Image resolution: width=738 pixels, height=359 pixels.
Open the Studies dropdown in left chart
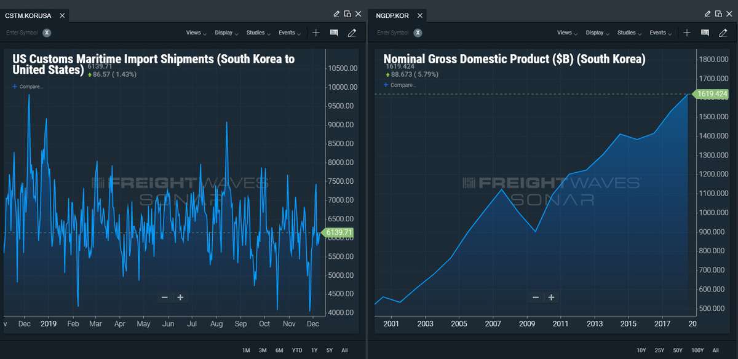(258, 33)
